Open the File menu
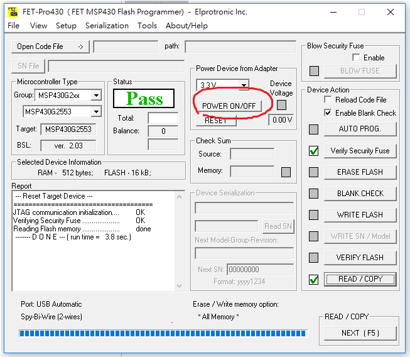This screenshot has width=410, height=357. point(13,26)
